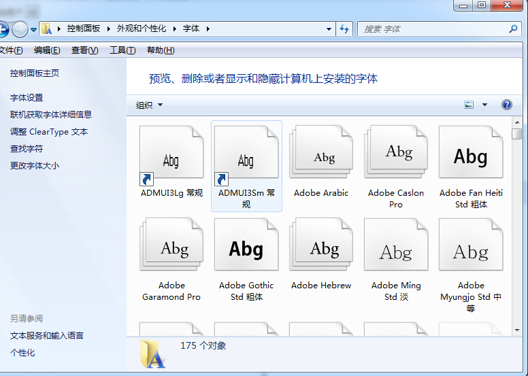Viewport: 528px width, 376px height.
Task: Select the Adobe Fan Heiti Std 粗体 icon
Action: click(x=471, y=152)
